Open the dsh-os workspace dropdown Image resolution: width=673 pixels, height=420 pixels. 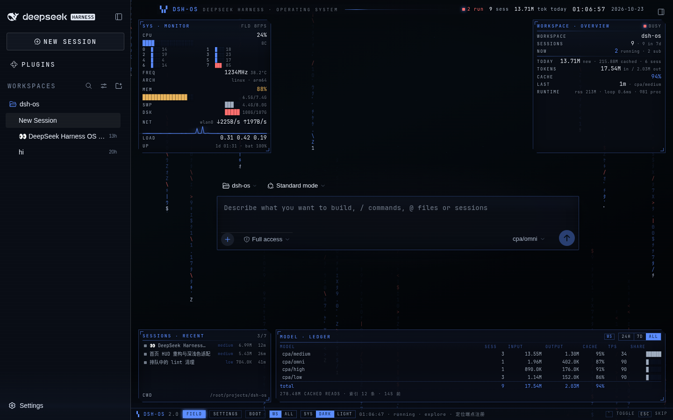tap(240, 186)
